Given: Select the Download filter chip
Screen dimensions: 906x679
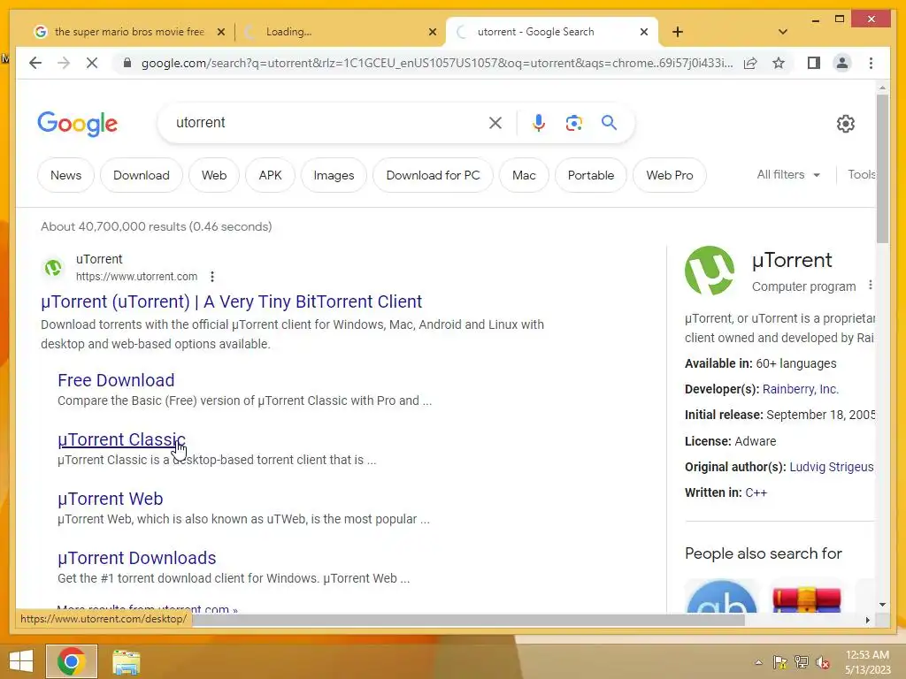Looking at the screenshot, I should 141,175.
